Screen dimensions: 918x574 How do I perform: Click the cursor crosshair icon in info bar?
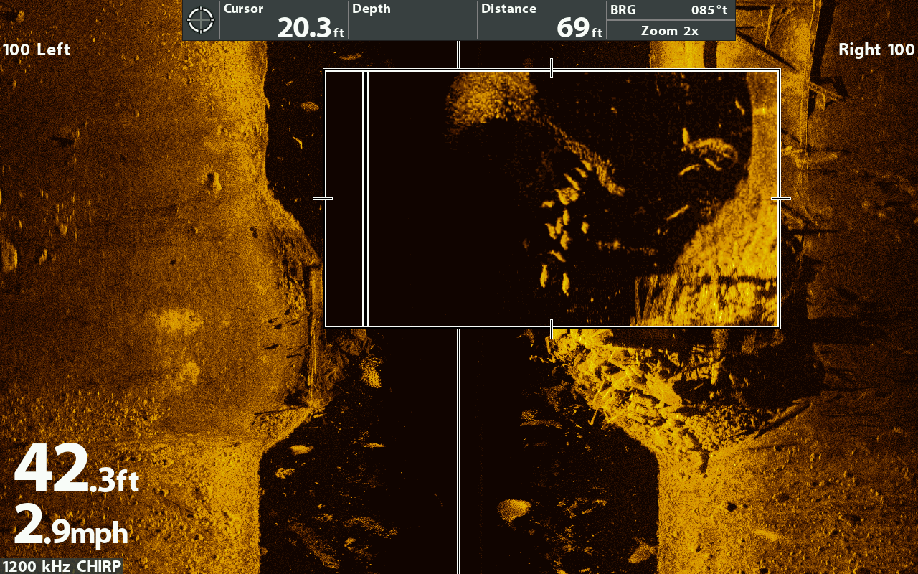201,20
